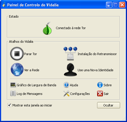The width and height of the screenshot is (127, 122).
Task: Click the blue globe Ver a Rede icon
Action: [x=17, y=70]
